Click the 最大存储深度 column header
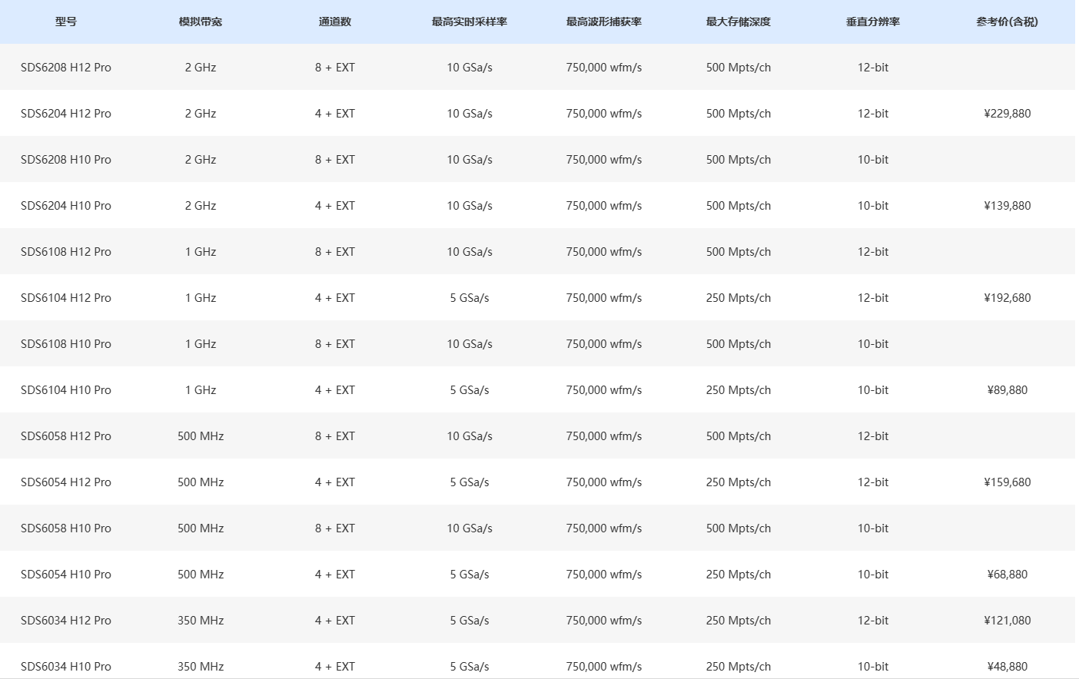1079x679 pixels. point(739,22)
